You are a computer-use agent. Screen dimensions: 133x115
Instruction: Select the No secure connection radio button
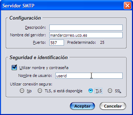22,91
